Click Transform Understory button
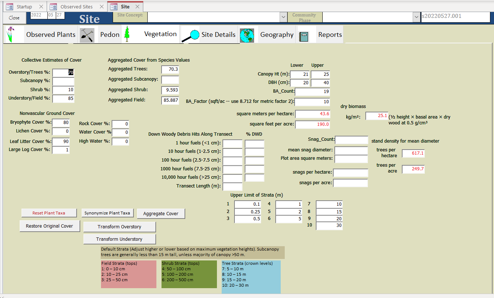 (x=120, y=239)
